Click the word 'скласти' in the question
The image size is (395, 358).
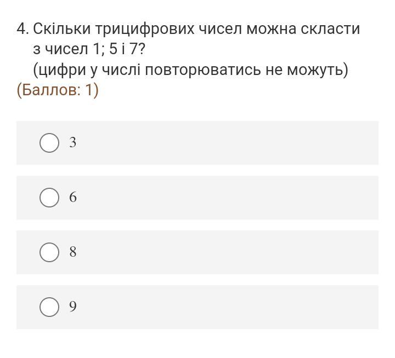click(330, 29)
